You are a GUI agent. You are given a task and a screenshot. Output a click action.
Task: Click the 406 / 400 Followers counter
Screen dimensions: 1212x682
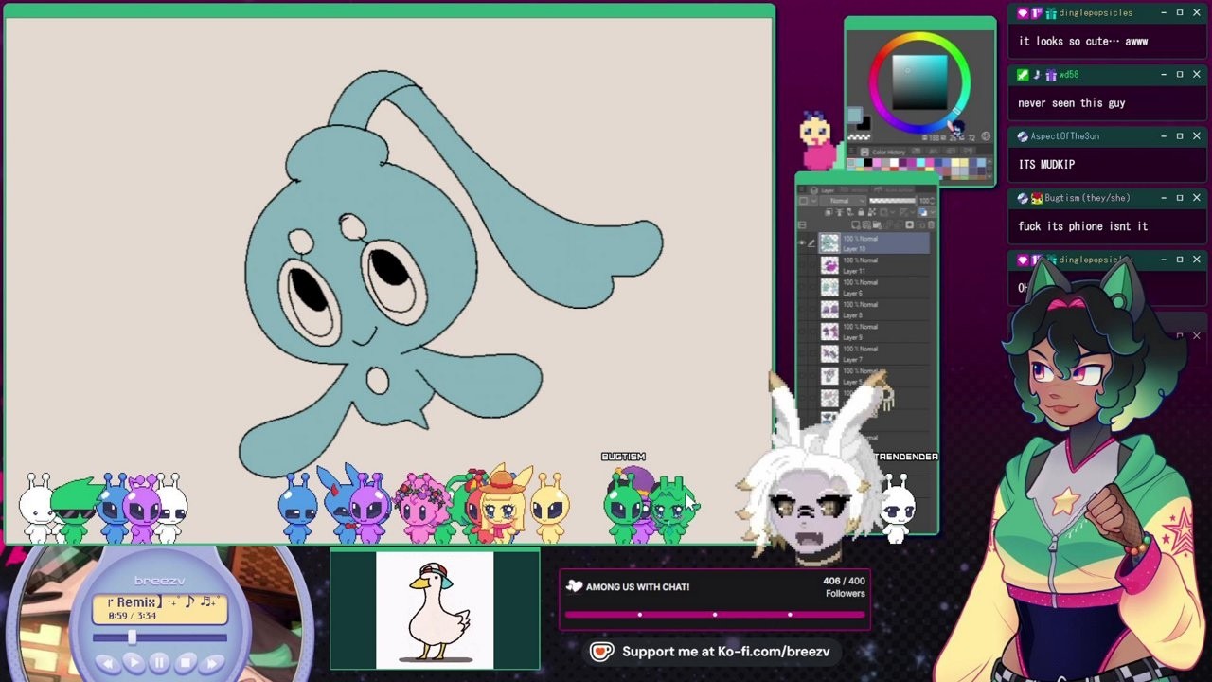(x=844, y=587)
